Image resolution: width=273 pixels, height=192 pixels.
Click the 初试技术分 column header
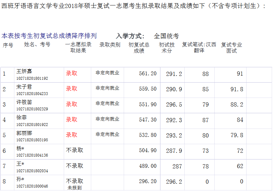pos(167,48)
